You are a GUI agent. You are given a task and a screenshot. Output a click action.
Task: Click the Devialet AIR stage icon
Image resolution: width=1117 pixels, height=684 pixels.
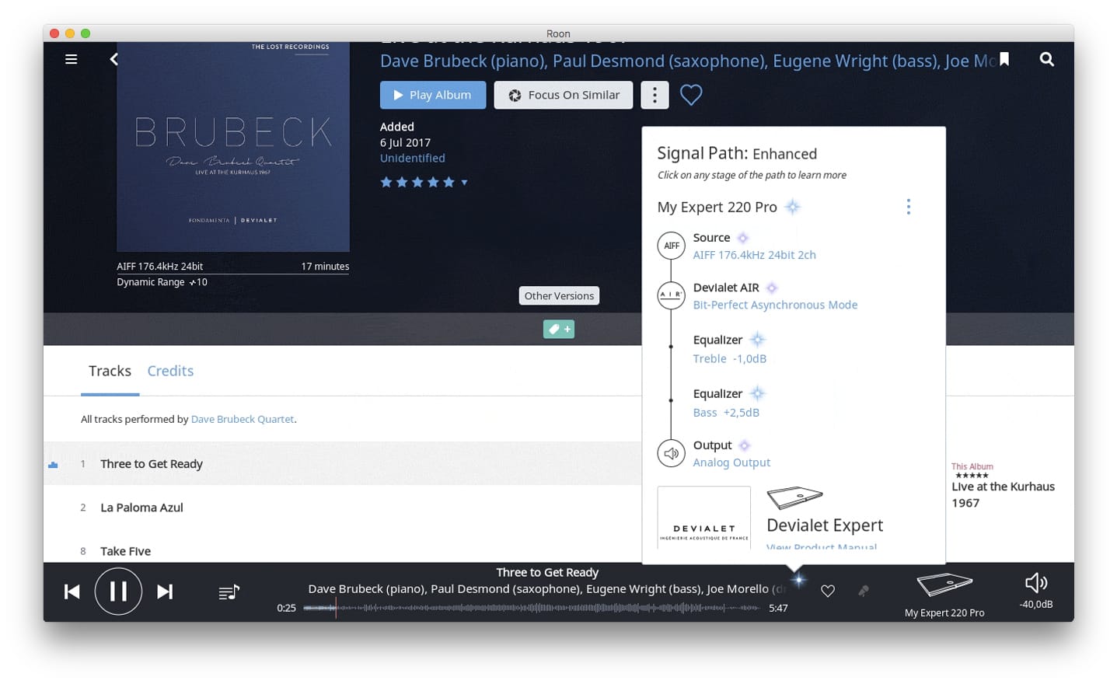tap(671, 295)
